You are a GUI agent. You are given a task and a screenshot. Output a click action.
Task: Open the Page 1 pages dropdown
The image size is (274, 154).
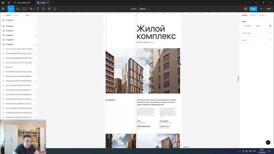[29, 15]
